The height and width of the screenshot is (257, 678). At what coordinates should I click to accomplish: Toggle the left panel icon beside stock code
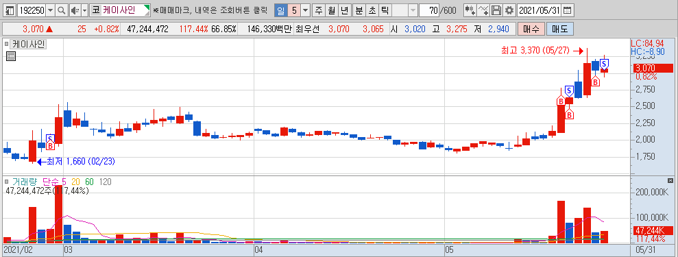click(10, 10)
